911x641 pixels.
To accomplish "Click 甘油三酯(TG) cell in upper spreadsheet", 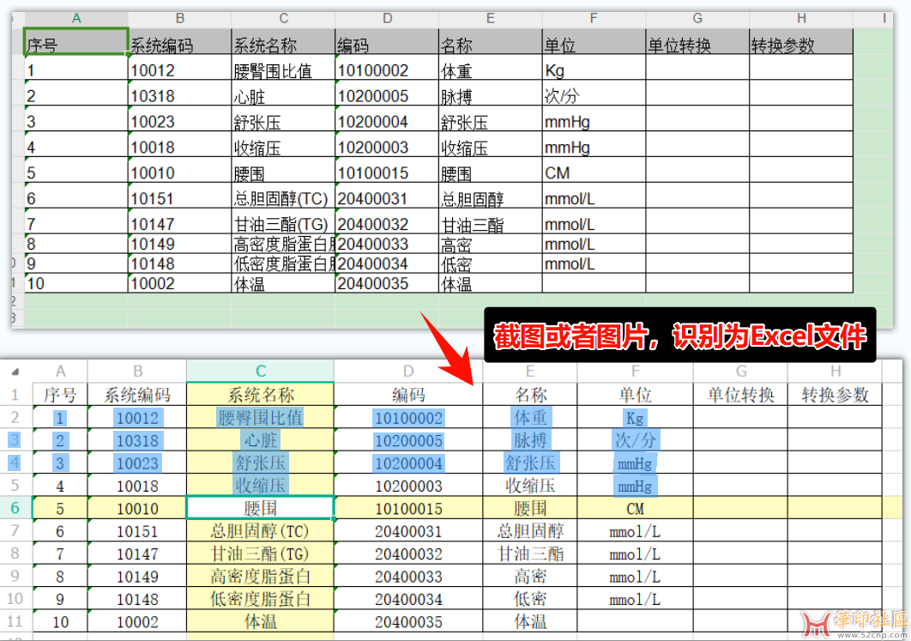I will pos(283,221).
